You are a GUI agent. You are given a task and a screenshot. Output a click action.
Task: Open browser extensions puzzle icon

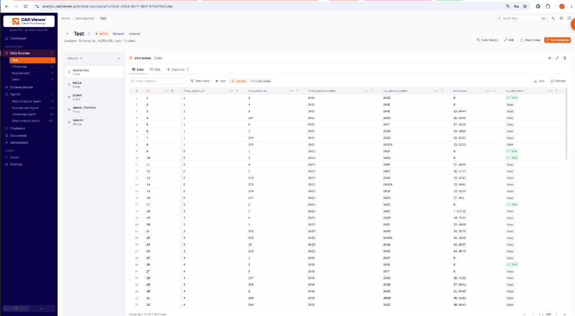(548, 6)
